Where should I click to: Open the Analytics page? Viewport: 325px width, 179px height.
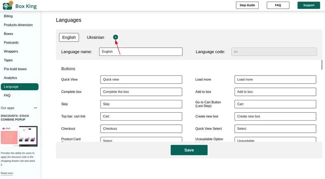[x=10, y=78]
